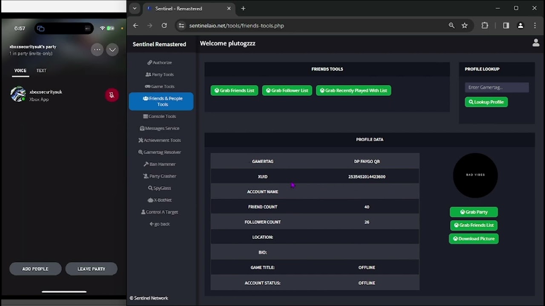Open Game Tools in sidebar

point(160,86)
